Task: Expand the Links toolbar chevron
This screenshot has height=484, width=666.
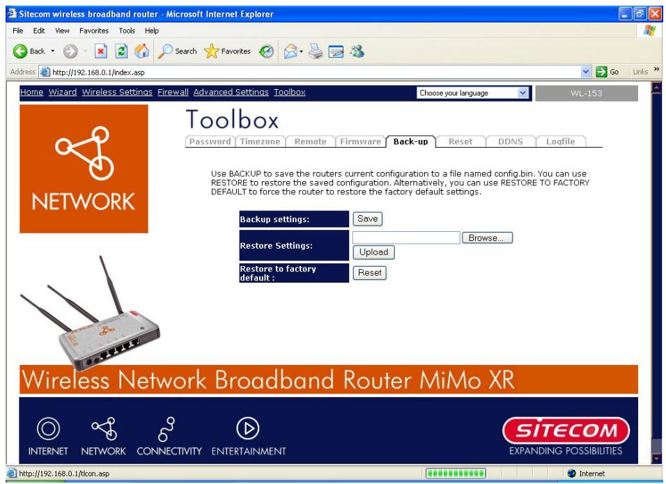Action: click(657, 69)
